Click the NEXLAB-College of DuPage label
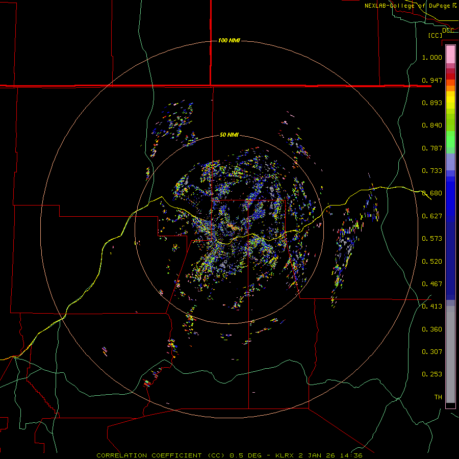This screenshot has width=459, height=459. click(x=410, y=6)
